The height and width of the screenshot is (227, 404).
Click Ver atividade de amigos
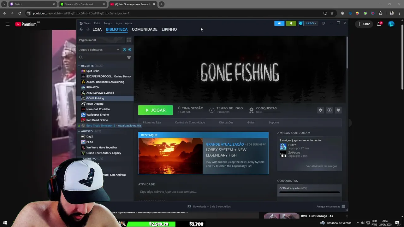(x=322, y=166)
